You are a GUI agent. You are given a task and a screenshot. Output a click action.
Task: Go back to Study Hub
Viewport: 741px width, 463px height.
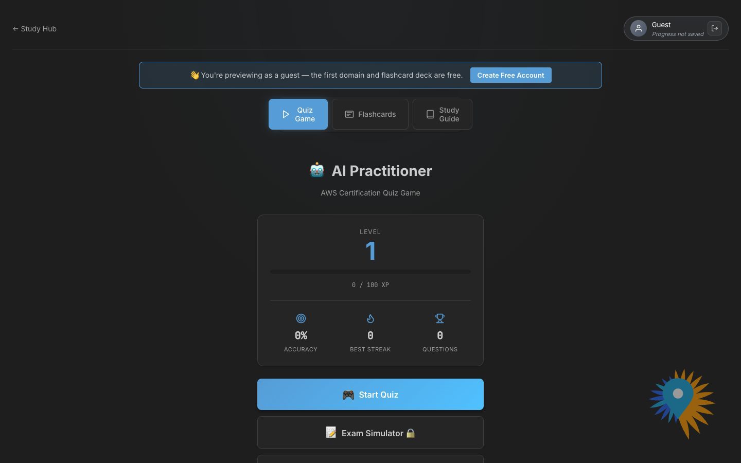pos(34,29)
